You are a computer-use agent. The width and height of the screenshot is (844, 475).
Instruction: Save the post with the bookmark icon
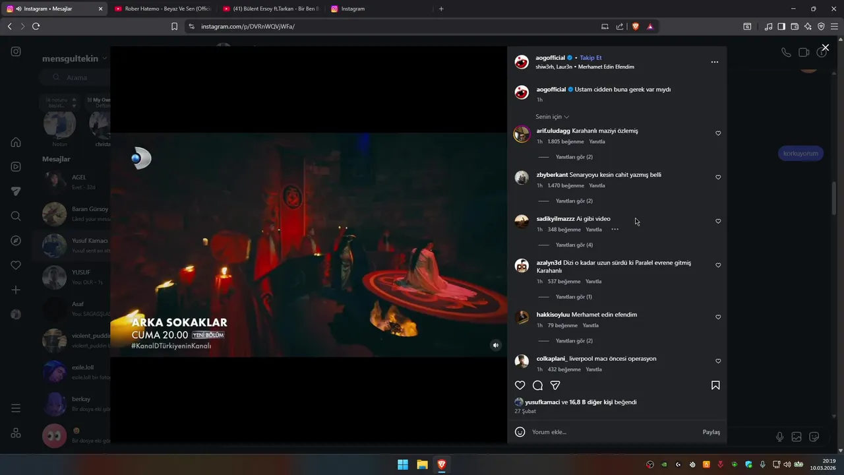715,385
